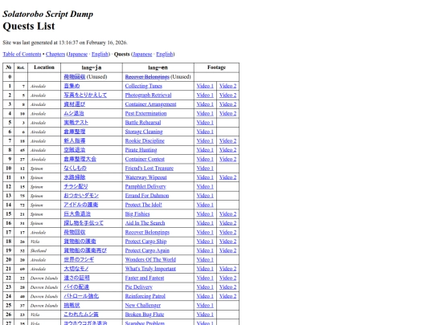Open Video 1 for Wonders Of The World
Image resolution: width=434 pixels, height=325 pixels.
(205, 259)
